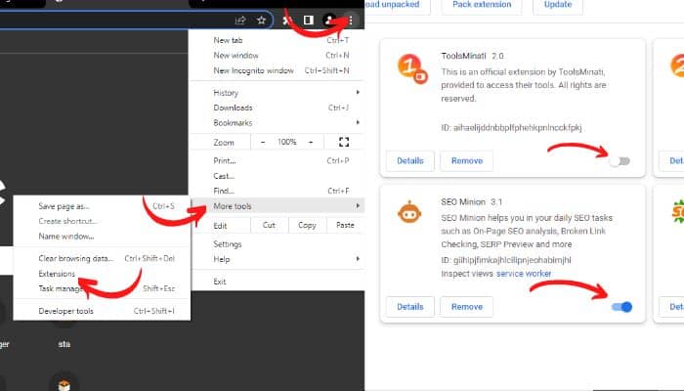The image size is (684, 391).
Task: Click the share page icon in address bar
Action: 240,21
